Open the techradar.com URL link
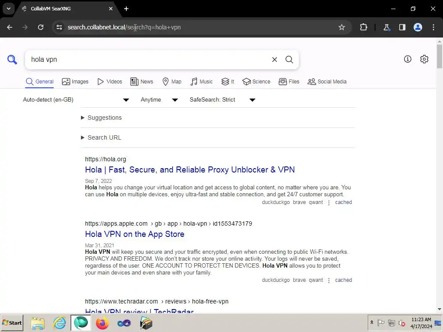Image resolution: width=443 pixels, height=332 pixels. [x=157, y=301]
